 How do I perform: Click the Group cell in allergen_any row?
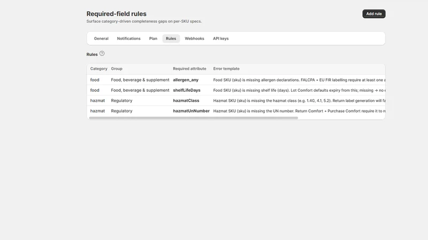point(140,79)
